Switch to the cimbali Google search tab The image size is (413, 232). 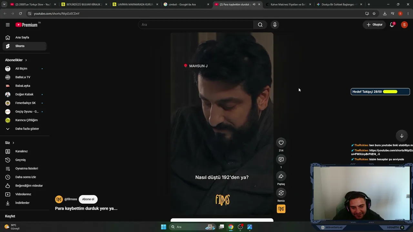tap(186, 5)
